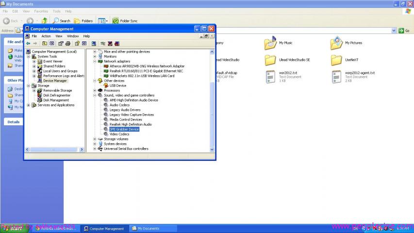This screenshot has height=233, width=414.
Task: Expand the Processors node
Action: [x=95, y=90]
